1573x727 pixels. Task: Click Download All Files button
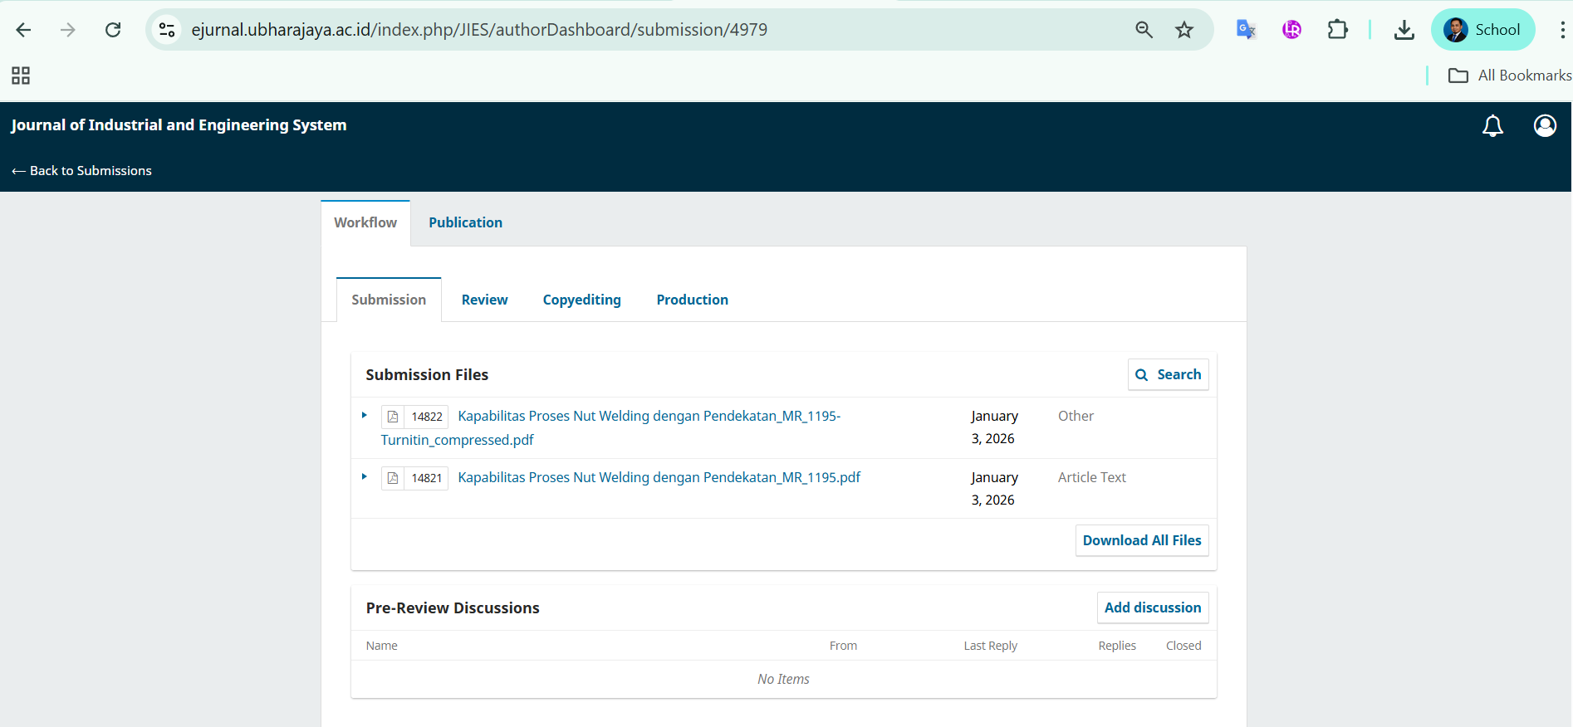coord(1141,540)
